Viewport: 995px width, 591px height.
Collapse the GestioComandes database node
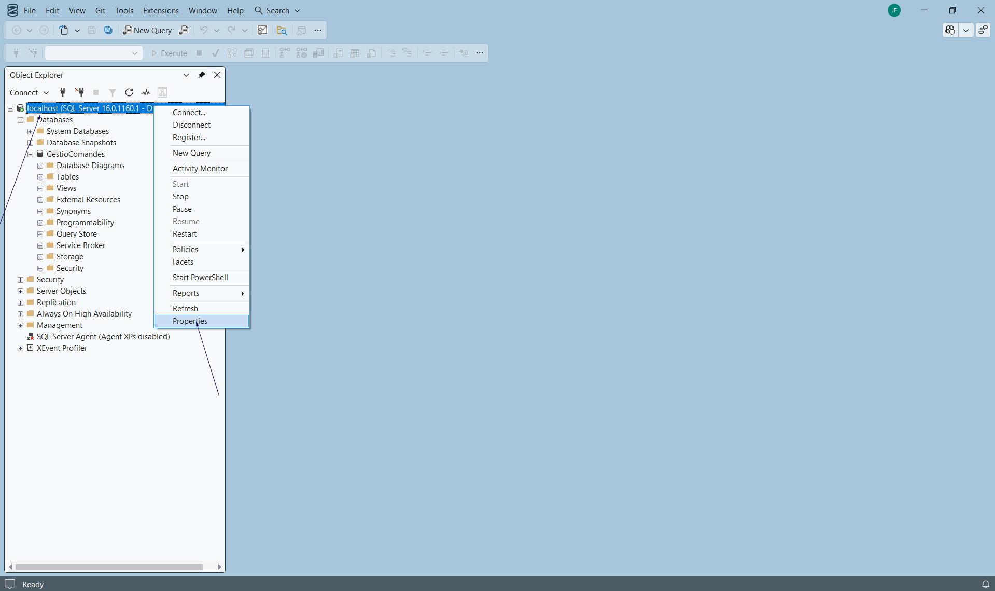(x=31, y=154)
